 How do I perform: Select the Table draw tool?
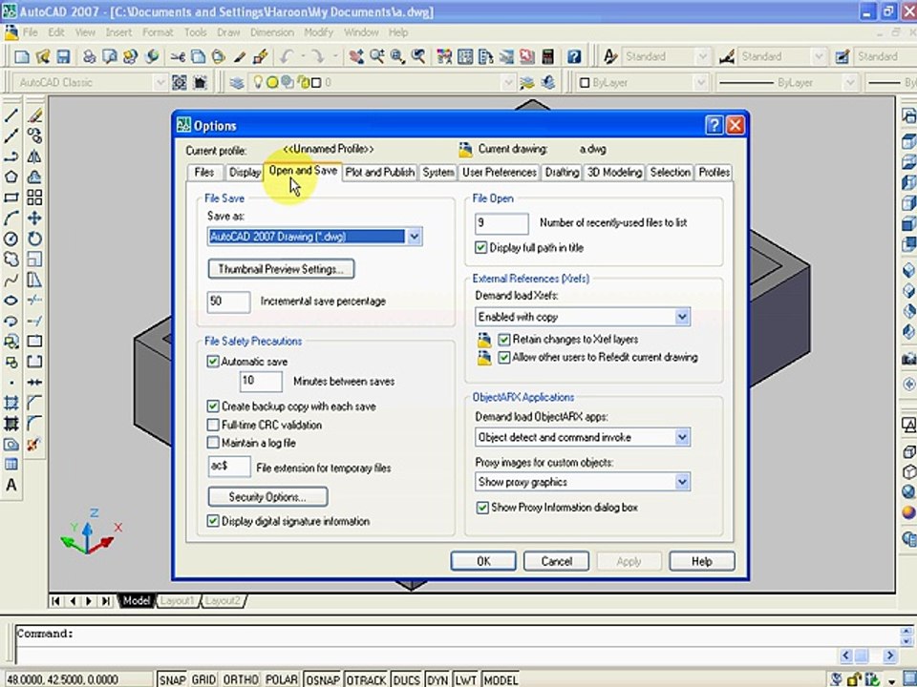click(x=11, y=465)
